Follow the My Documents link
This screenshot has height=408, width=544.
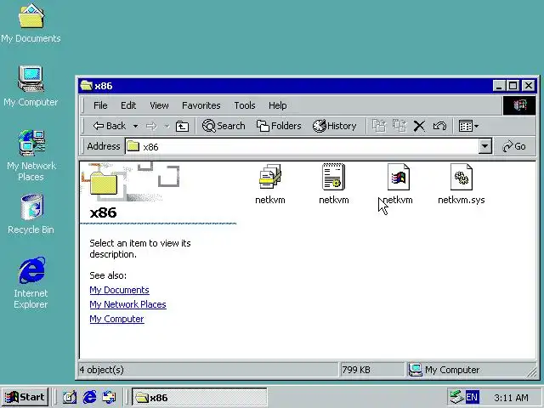tap(119, 290)
